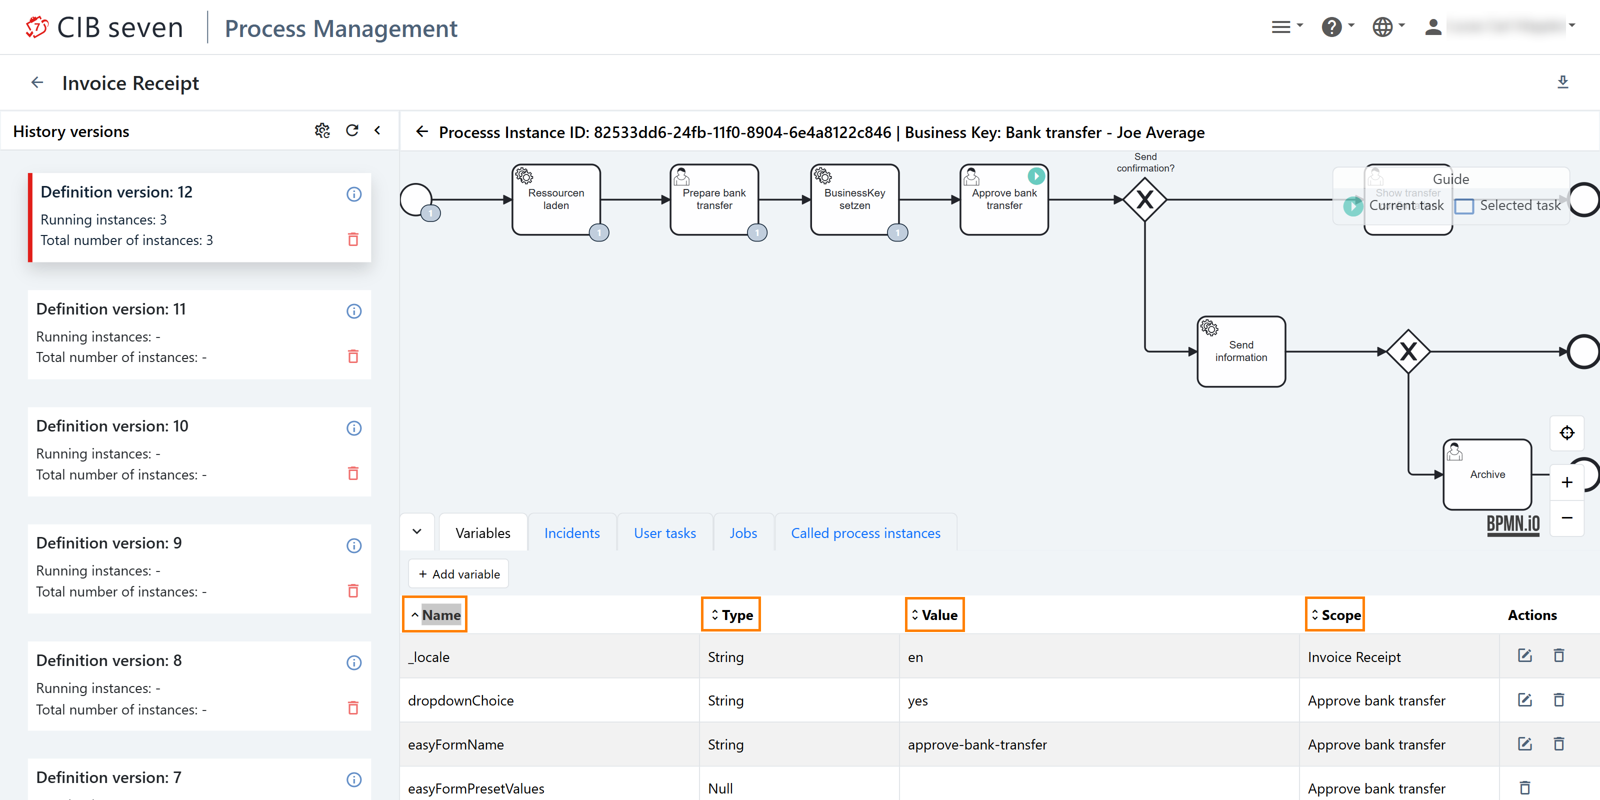Switch to the Variables tab
Viewport: 1600px width, 800px height.
482,533
